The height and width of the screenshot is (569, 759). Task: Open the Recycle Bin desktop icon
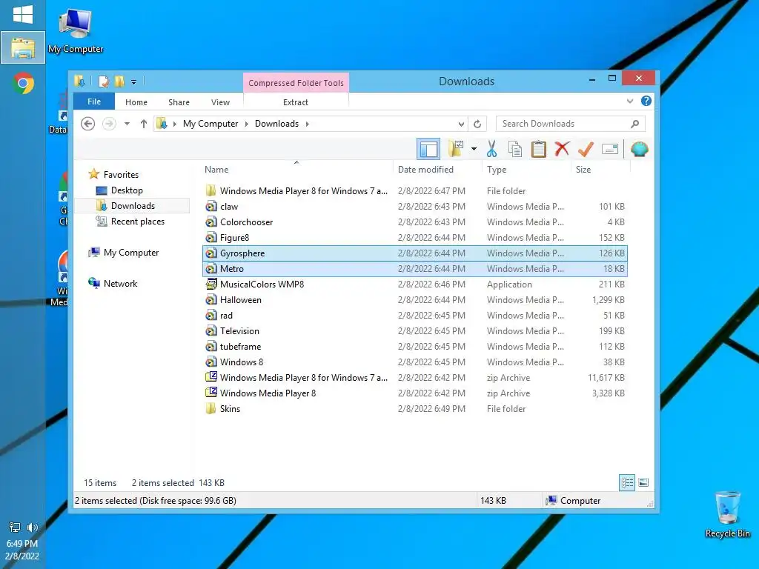pos(728,514)
